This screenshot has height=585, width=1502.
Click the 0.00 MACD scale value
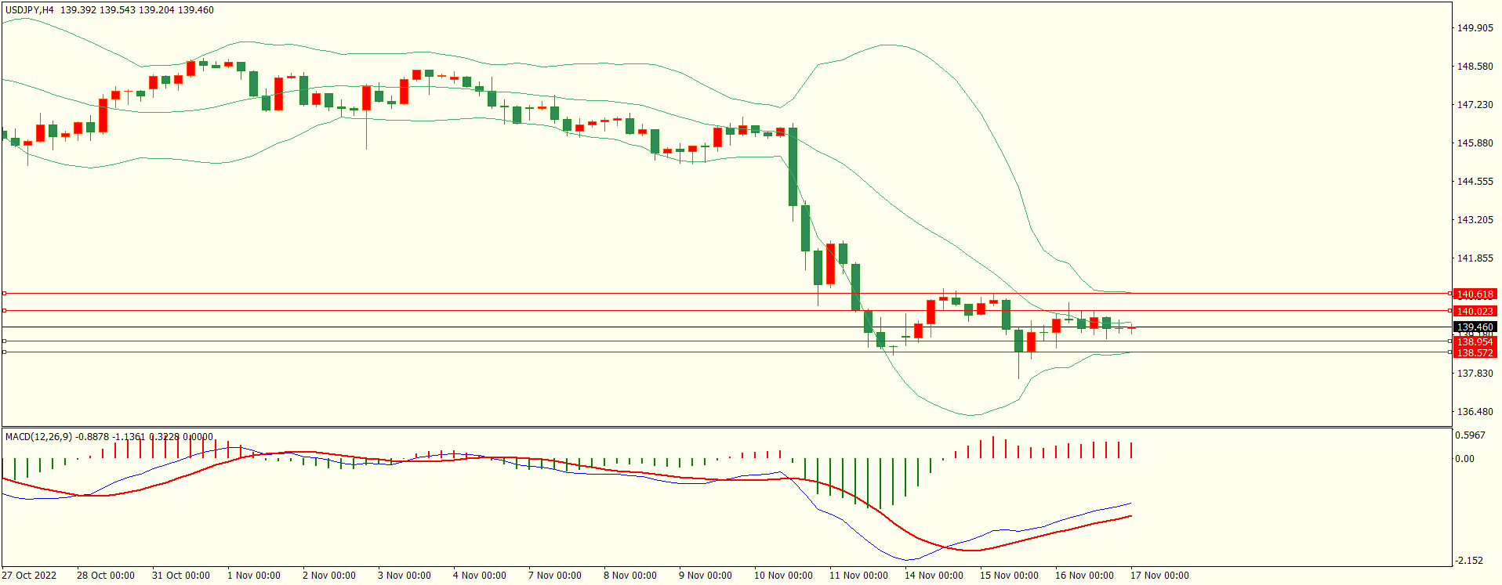(1464, 459)
